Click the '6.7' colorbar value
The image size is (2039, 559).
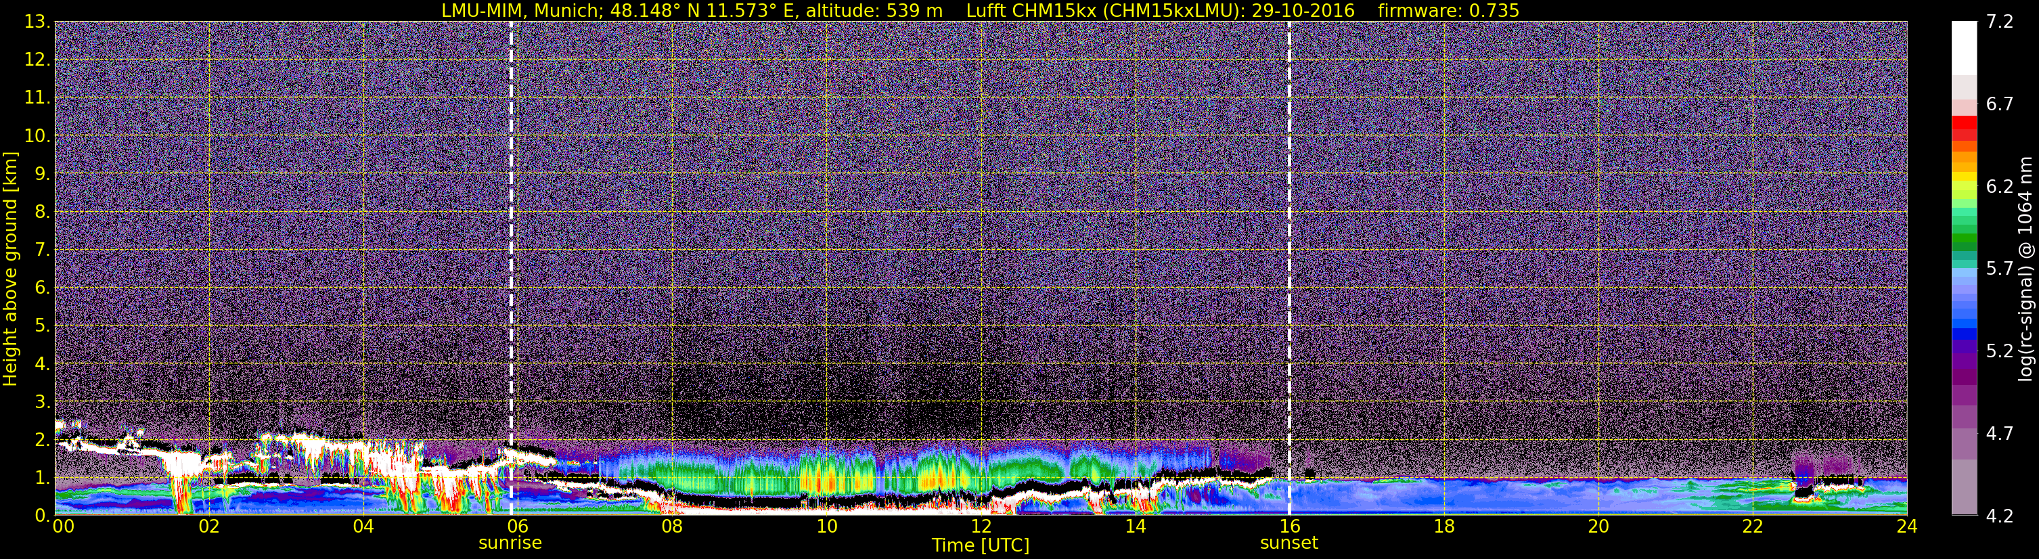2000,104
